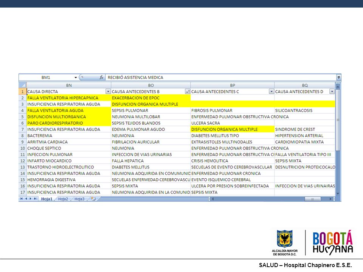363x272 pixels.
Task: Open the Name Box dropdown arrow
Action: point(76,77)
